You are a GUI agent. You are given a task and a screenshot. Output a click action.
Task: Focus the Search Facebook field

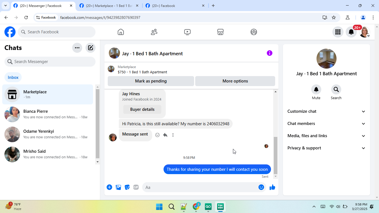pos(57,32)
